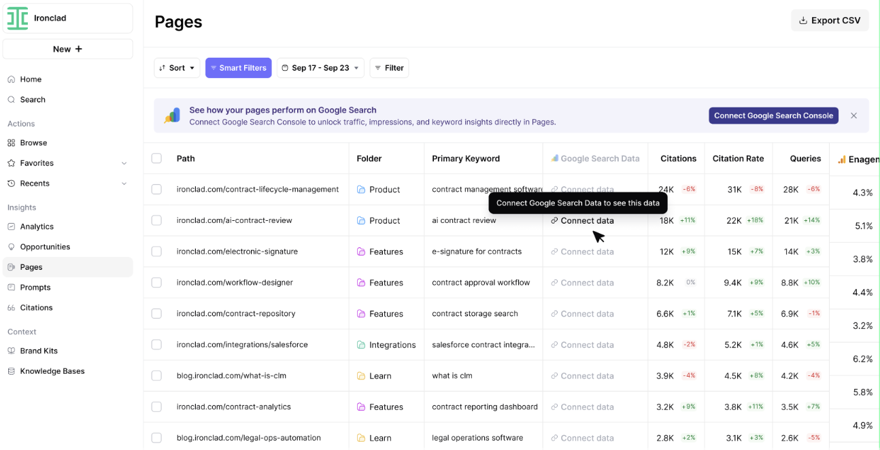Click the Google Search Console banner logo

(x=172, y=116)
